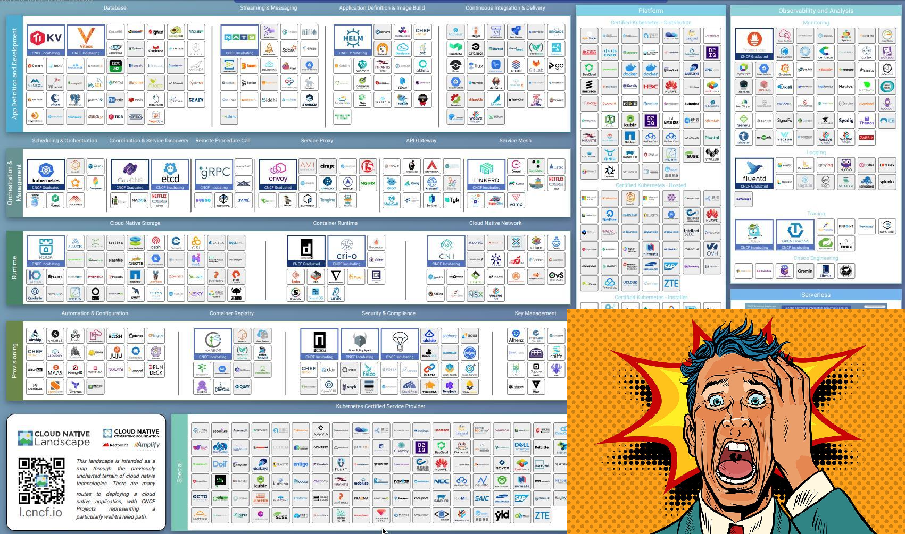Open the gRPC project card
The width and height of the screenshot is (905, 534).
(x=214, y=174)
